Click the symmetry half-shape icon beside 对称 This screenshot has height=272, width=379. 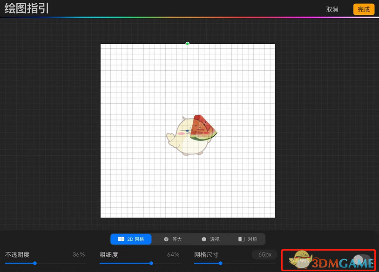coord(241,239)
